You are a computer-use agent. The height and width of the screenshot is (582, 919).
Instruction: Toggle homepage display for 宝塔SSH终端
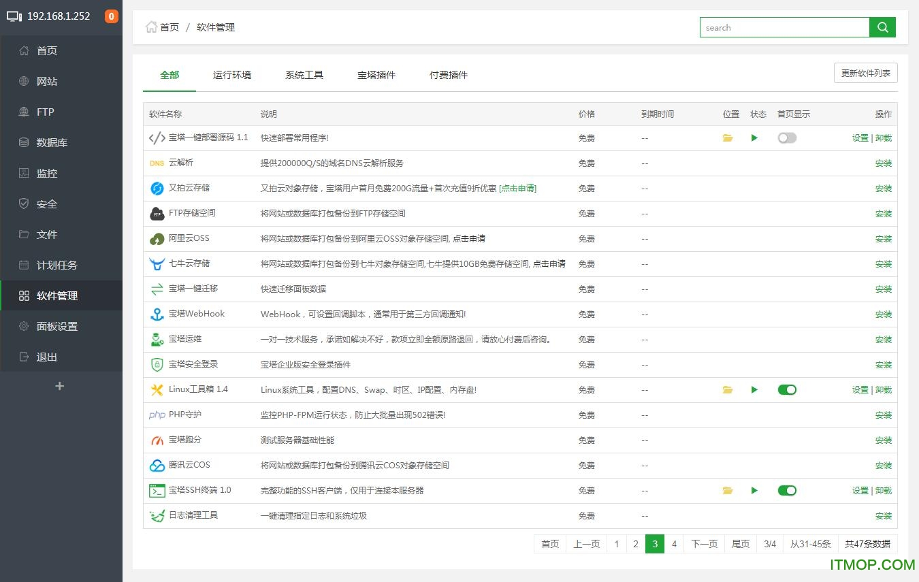[787, 490]
